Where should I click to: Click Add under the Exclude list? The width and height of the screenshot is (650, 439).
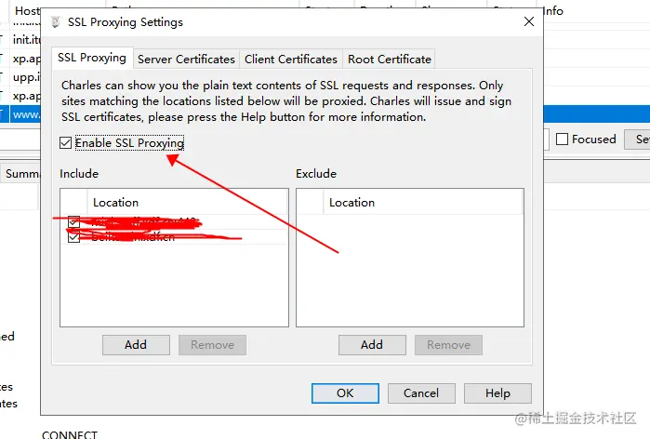pos(372,345)
